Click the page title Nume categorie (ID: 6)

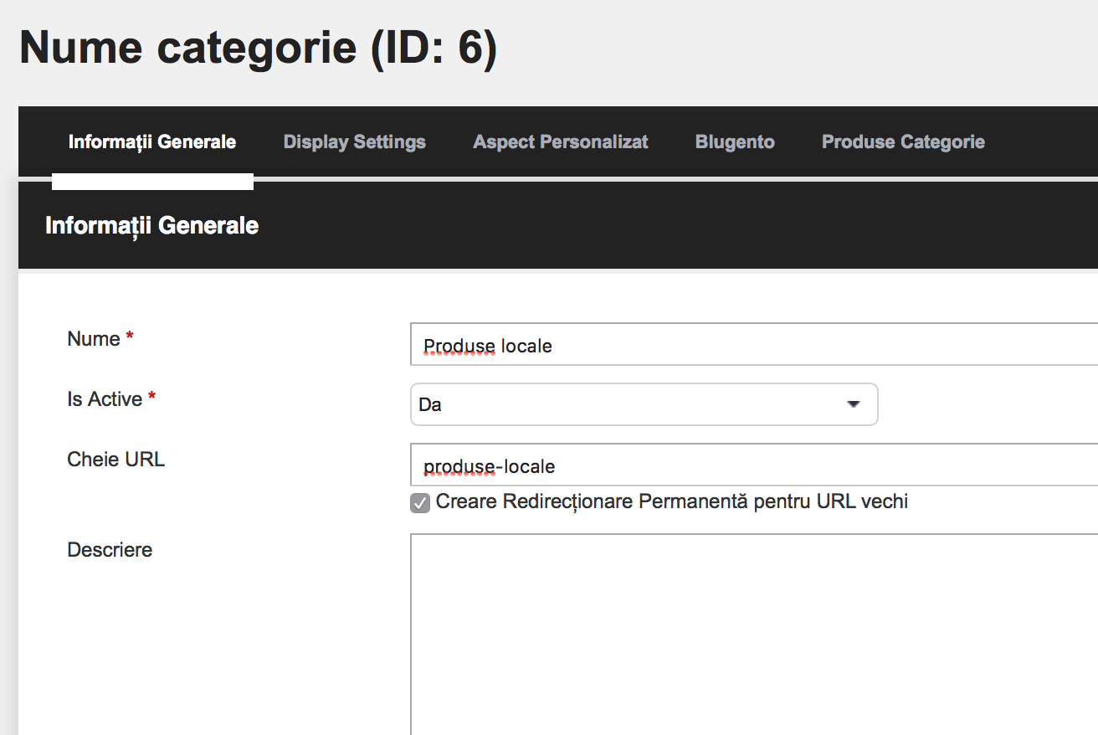(x=259, y=47)
